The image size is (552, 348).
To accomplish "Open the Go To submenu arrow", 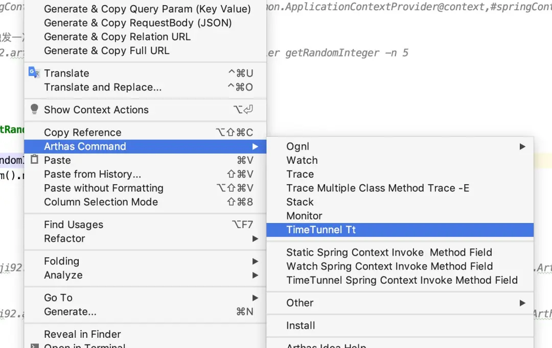I will point(255,297).
